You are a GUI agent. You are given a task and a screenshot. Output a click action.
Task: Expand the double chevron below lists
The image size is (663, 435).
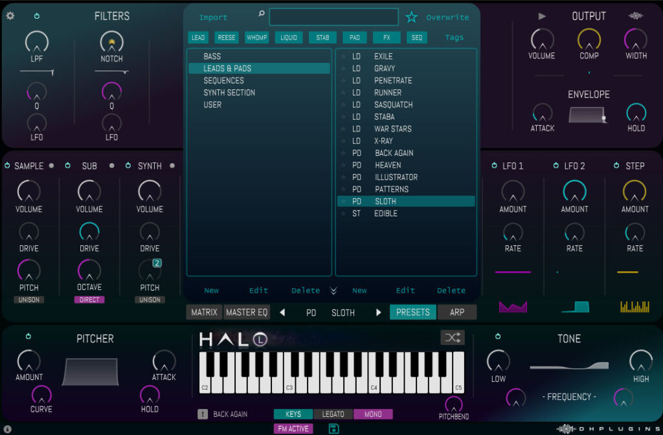[333, 291]
